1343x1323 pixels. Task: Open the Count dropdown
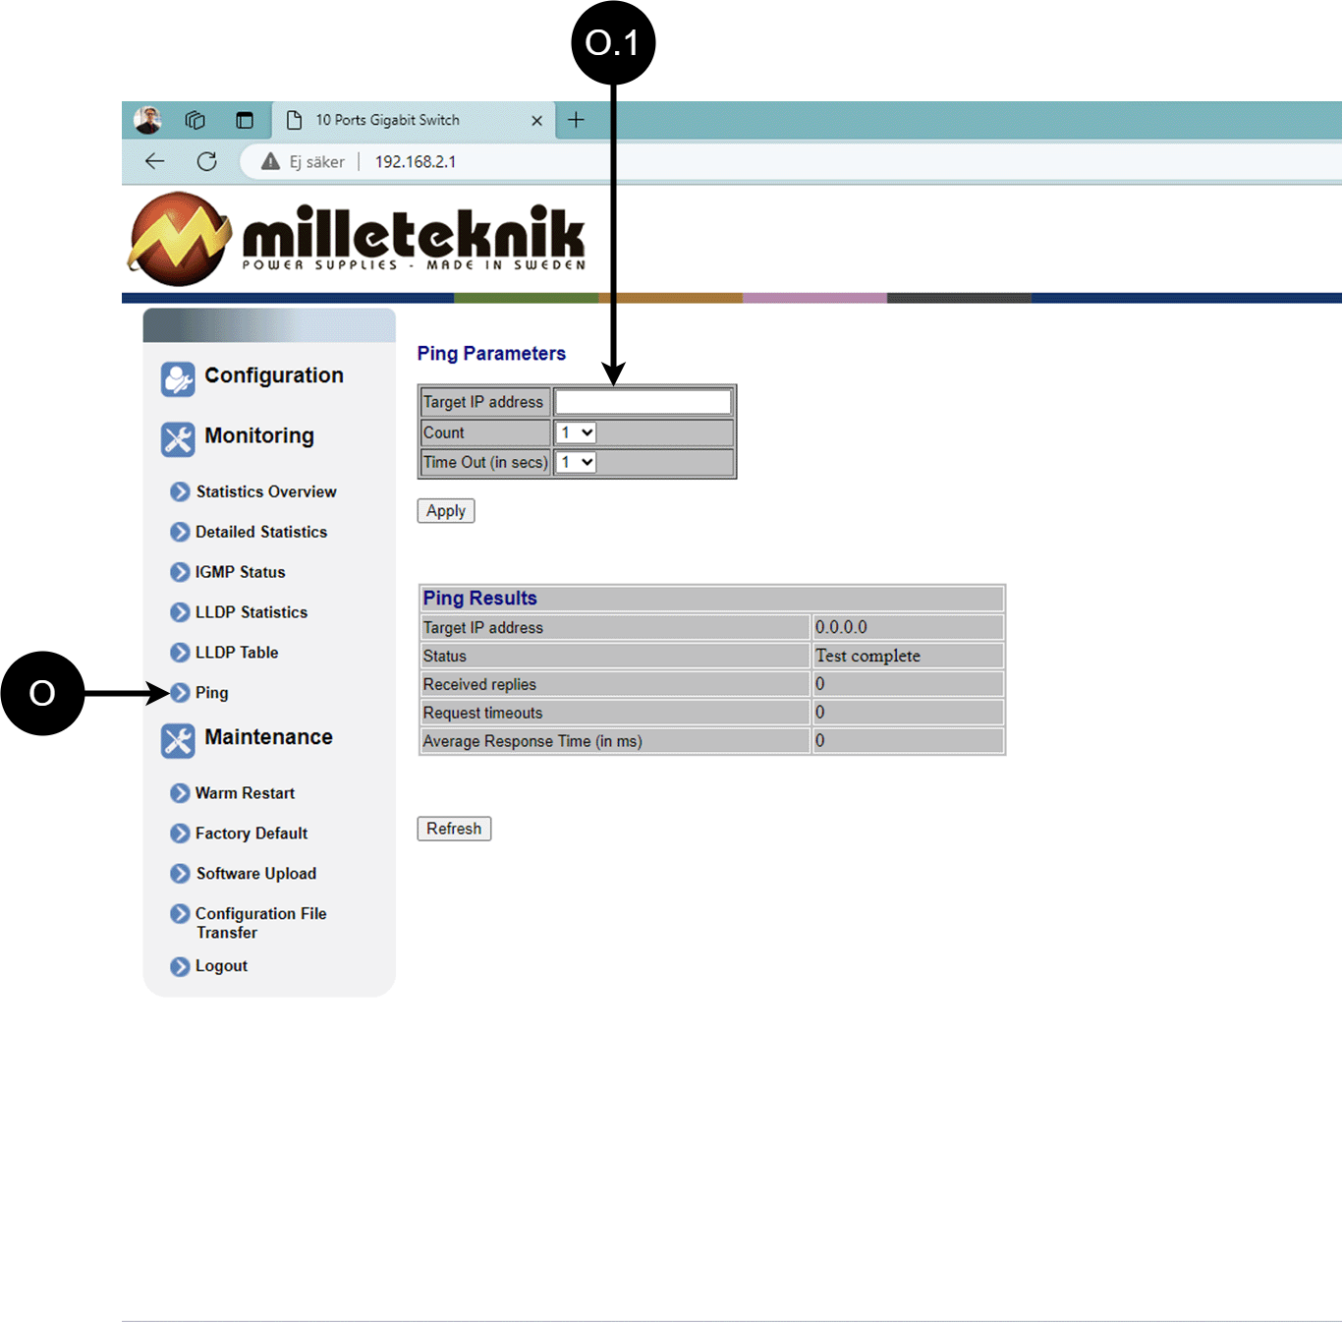tap(576, 432)
